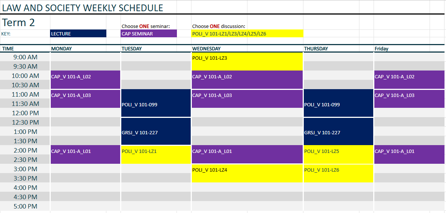This screenshot has height=213, width=446.
Task: Click Friday's CAP_V 101-A_L01 seminar block
Action: (410, 154)
